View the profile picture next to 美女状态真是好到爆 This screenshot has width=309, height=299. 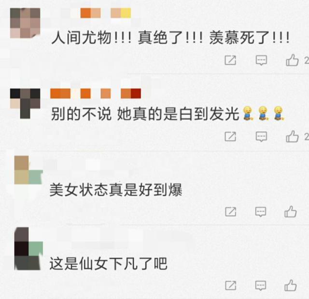[28, 170]
